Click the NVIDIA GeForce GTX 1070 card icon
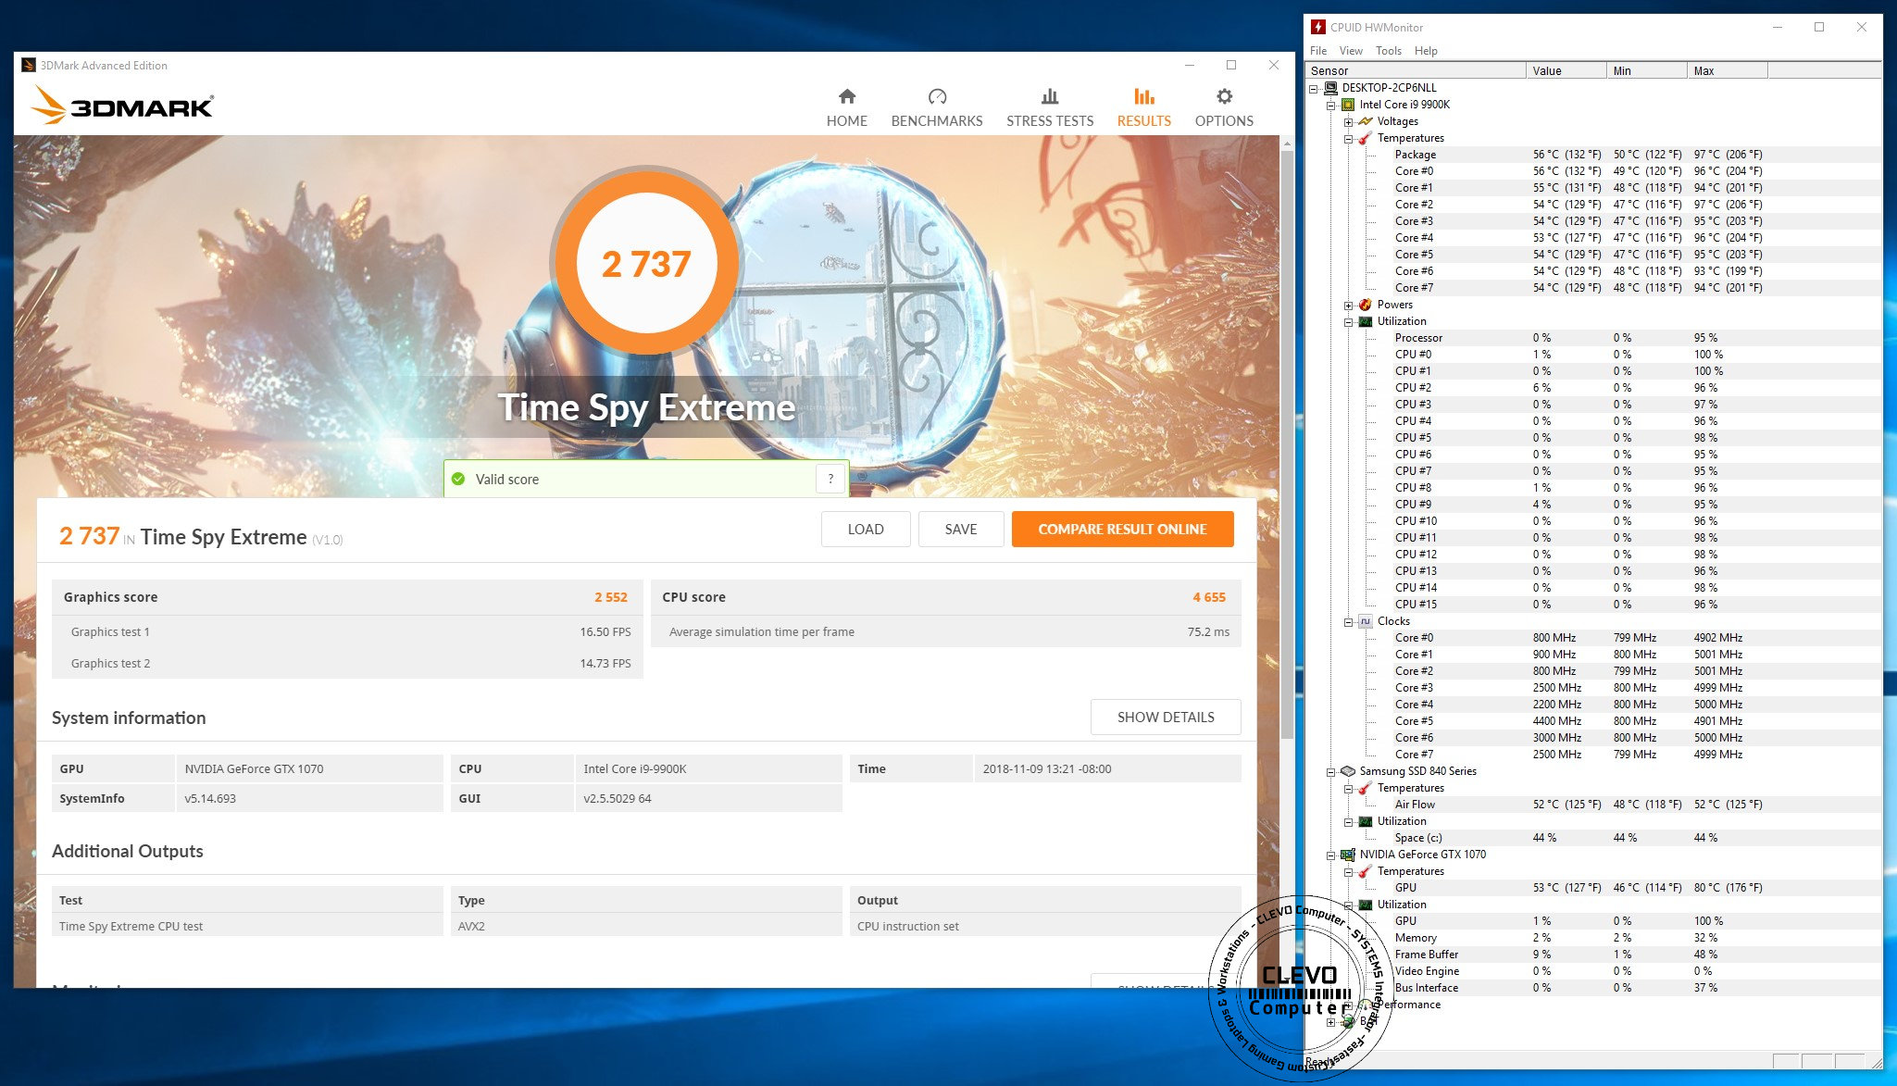 click(1348, 855)
